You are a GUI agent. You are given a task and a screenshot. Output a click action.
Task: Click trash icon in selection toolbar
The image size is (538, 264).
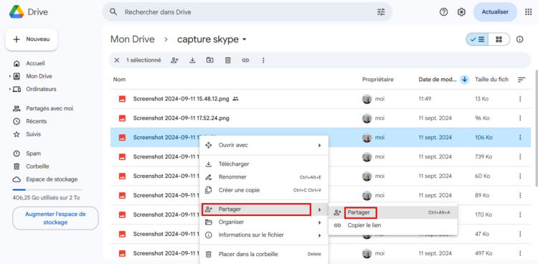[x=227, y=60]
